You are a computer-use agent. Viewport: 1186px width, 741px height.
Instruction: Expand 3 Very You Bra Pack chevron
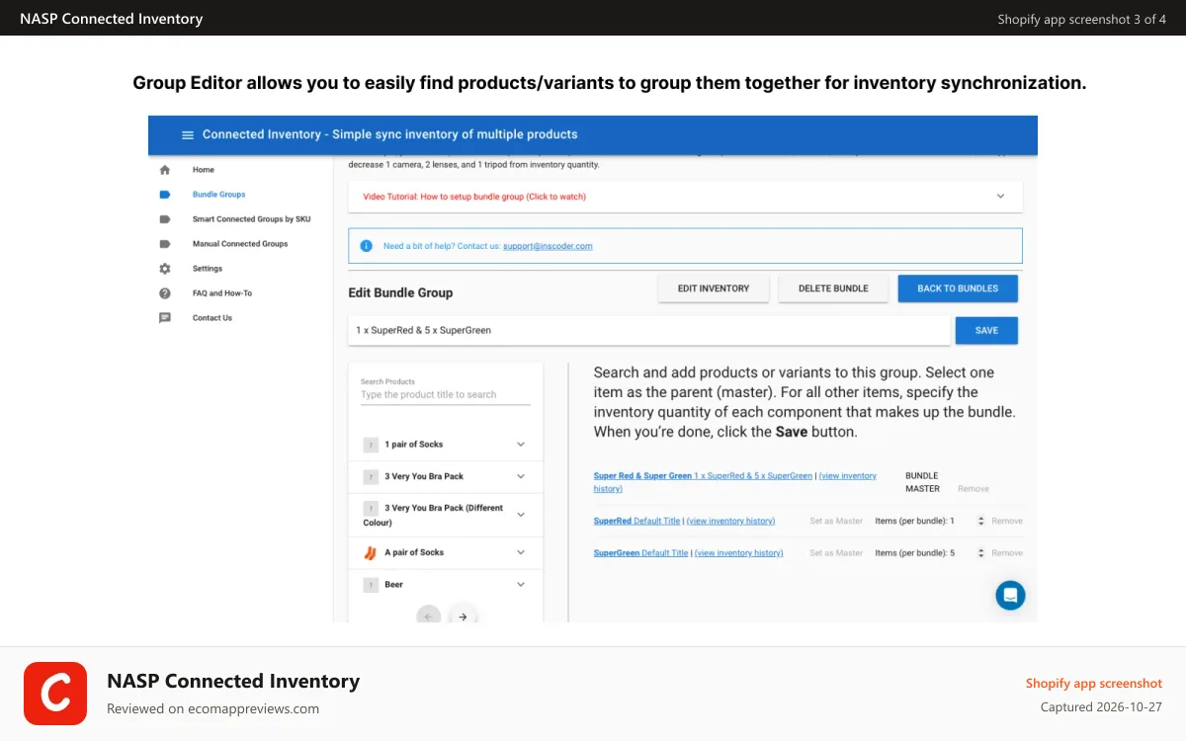pyautogui.click(x=521, y=476)
